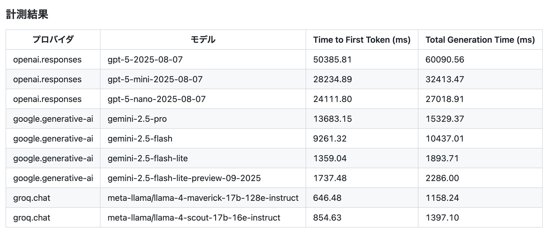
Task: Click the llama-4-scout-17b-16e-instruct cell
Action: pos(194,217)
